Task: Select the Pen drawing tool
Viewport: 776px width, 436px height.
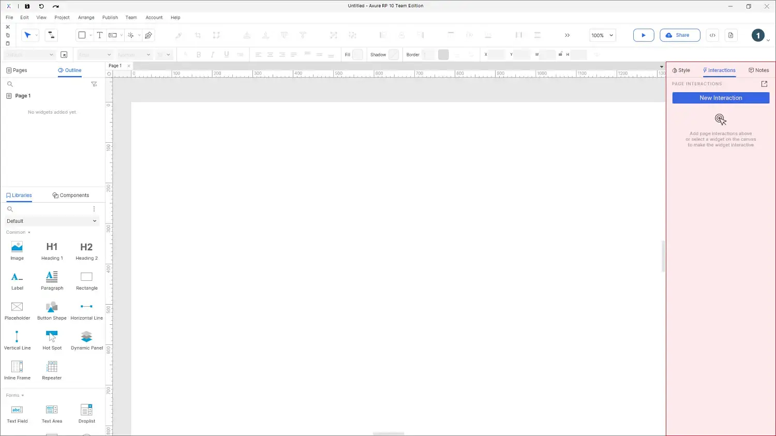Action: coord(148,35)
